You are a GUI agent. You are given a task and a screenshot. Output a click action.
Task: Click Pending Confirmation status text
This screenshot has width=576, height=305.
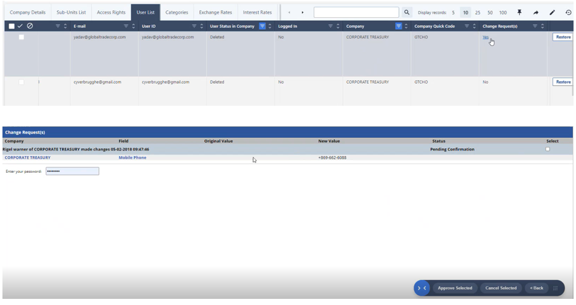point(452,149)
